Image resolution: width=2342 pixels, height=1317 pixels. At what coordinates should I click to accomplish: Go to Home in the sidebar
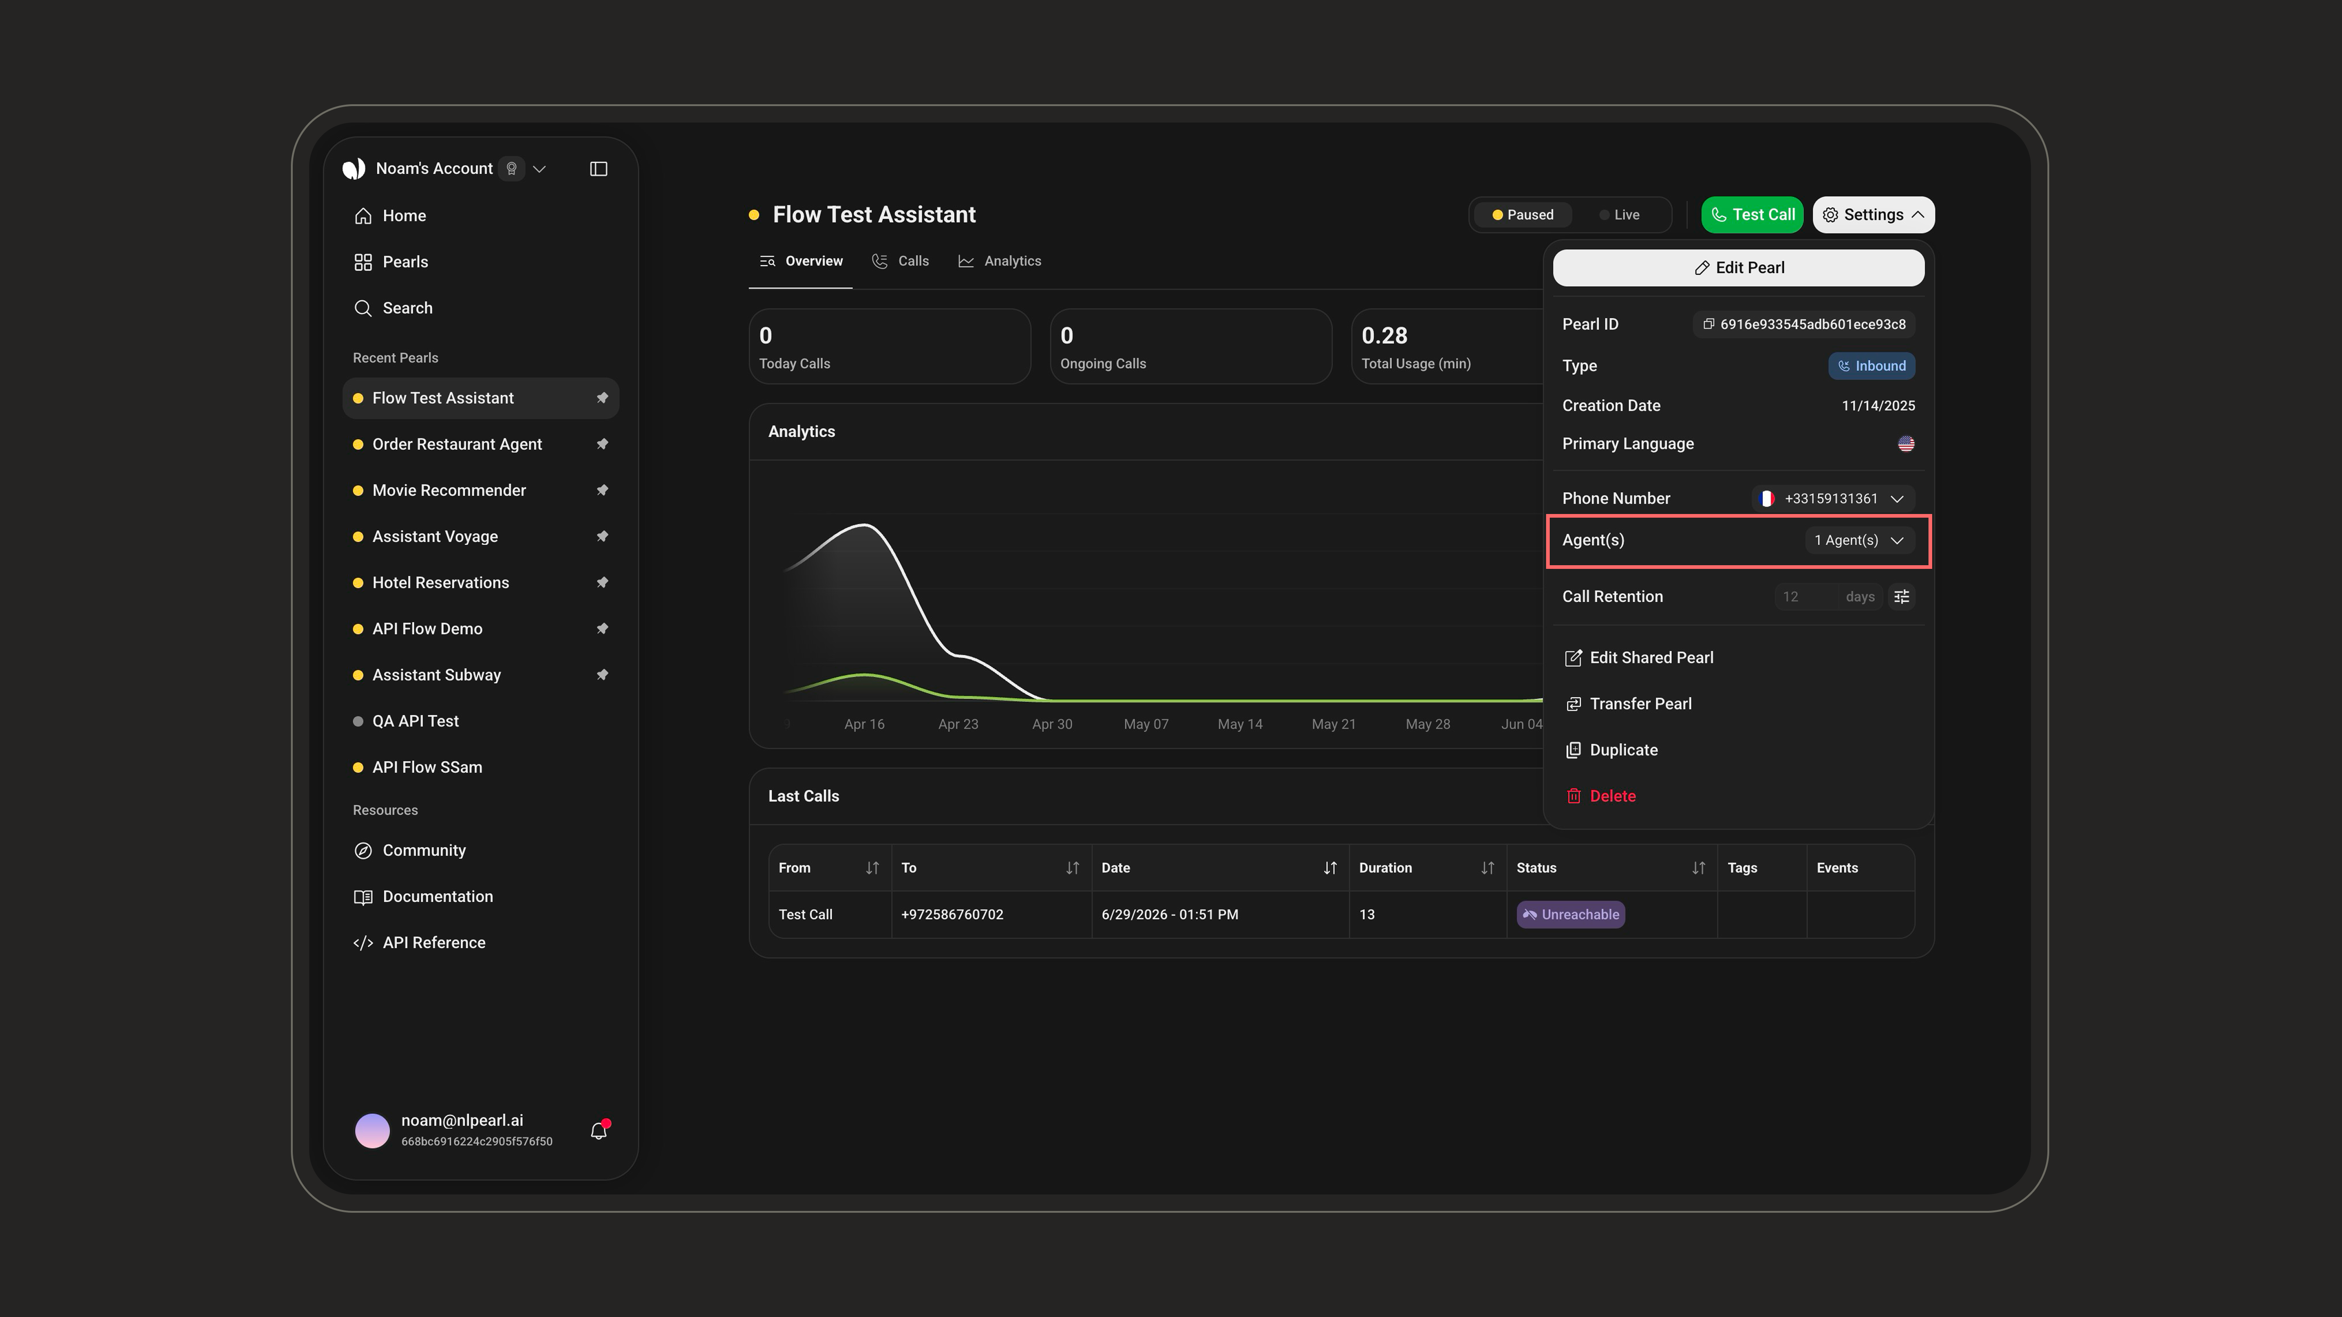[x=481, y=216]
